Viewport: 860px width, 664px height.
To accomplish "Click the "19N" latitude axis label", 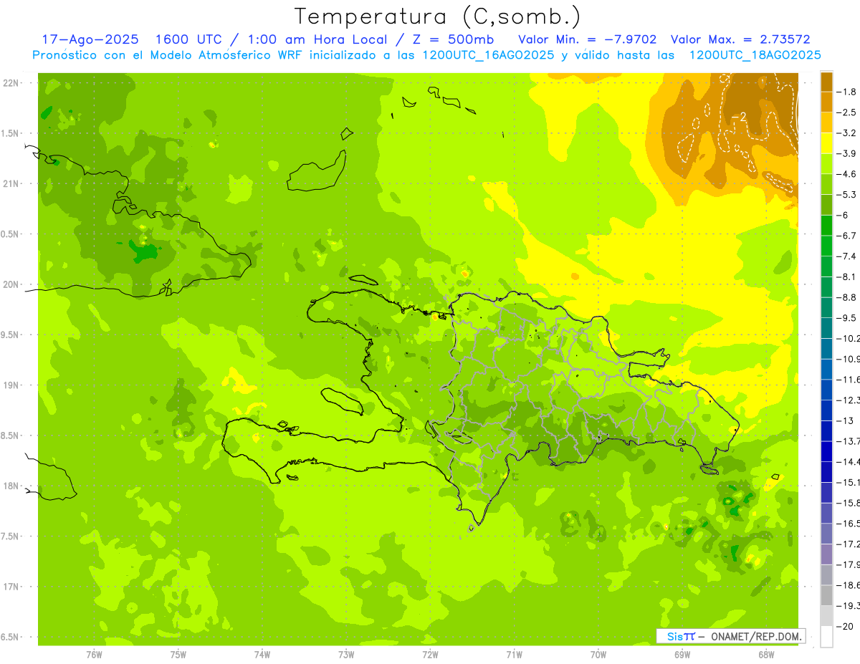I will (10, 385).
